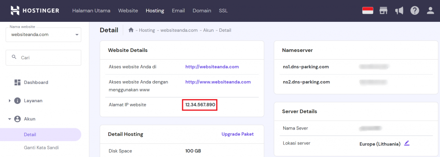
Task: Select the IP address 12.34.567.890
Action: click(200, 105)
